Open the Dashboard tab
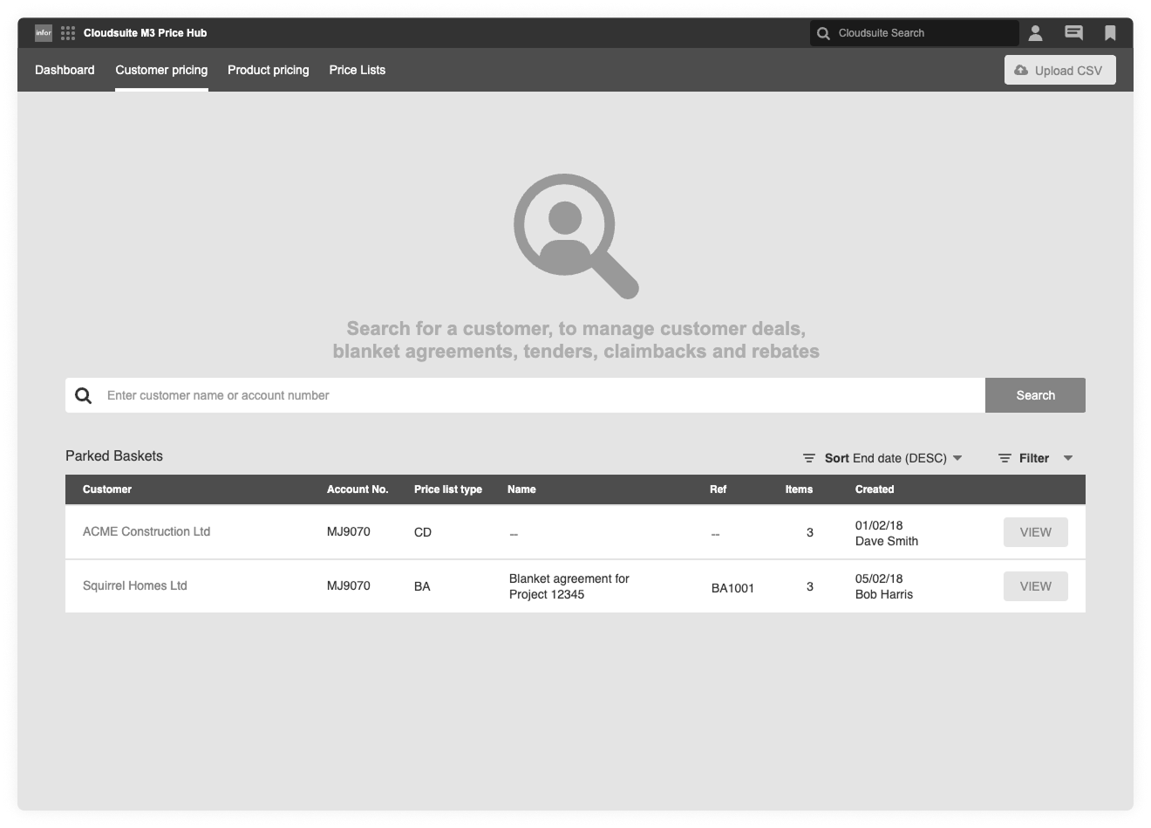 click(x=65, y=70)
